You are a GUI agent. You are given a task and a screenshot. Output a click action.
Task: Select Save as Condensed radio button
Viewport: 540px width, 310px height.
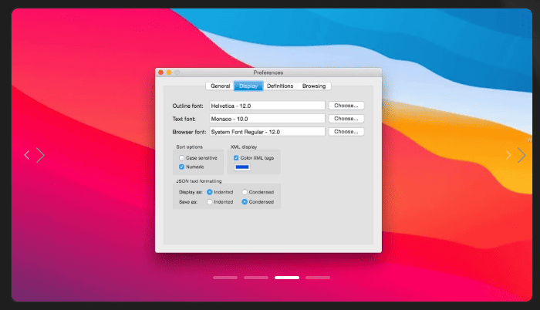click(x=245, y=202)
